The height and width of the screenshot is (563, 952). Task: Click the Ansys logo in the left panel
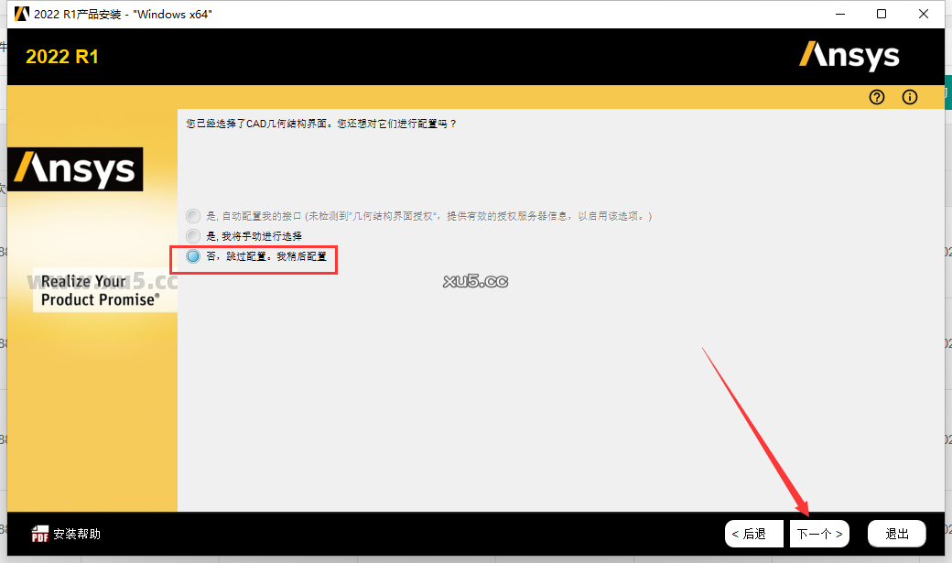pos(75,169)
